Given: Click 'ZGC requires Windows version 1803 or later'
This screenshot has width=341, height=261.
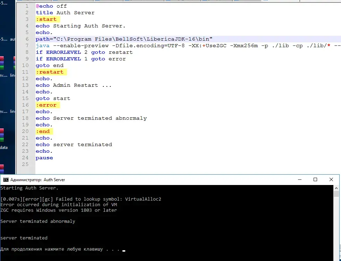Looking at the screenshot, I should [59, 210].
